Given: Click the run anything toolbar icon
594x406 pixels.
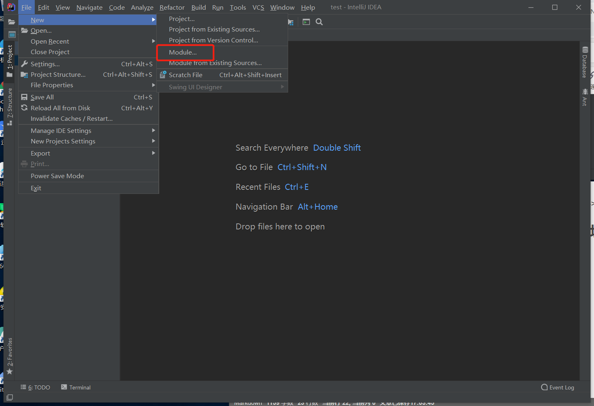Looking at the screenshot, I should click(306, 22).
